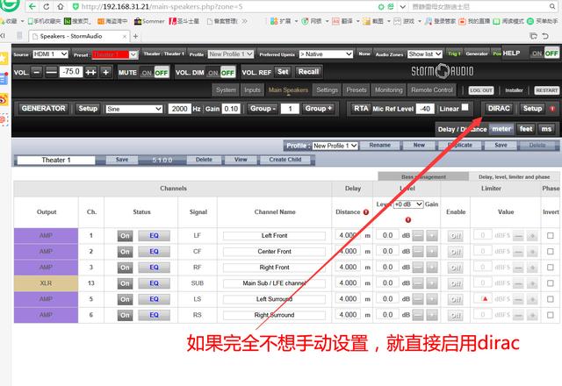Toggle limiter Off button for Right Surround
The width and height of the screenshot is (562, 386).
click(x=455, y=315)
